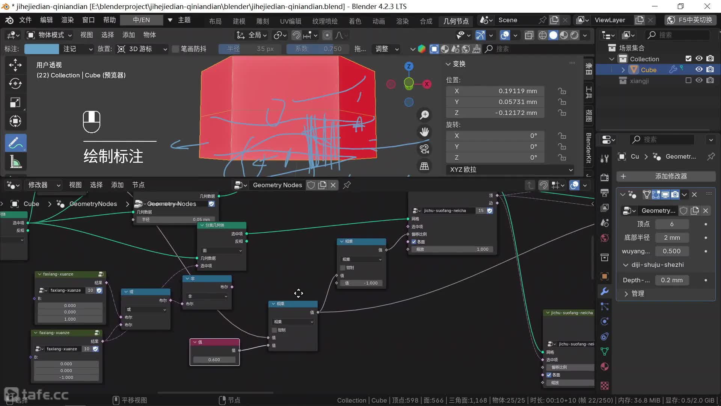Pin the Geometry Nodes tree
Screen dimensions: 721x406
click(347, 185)
